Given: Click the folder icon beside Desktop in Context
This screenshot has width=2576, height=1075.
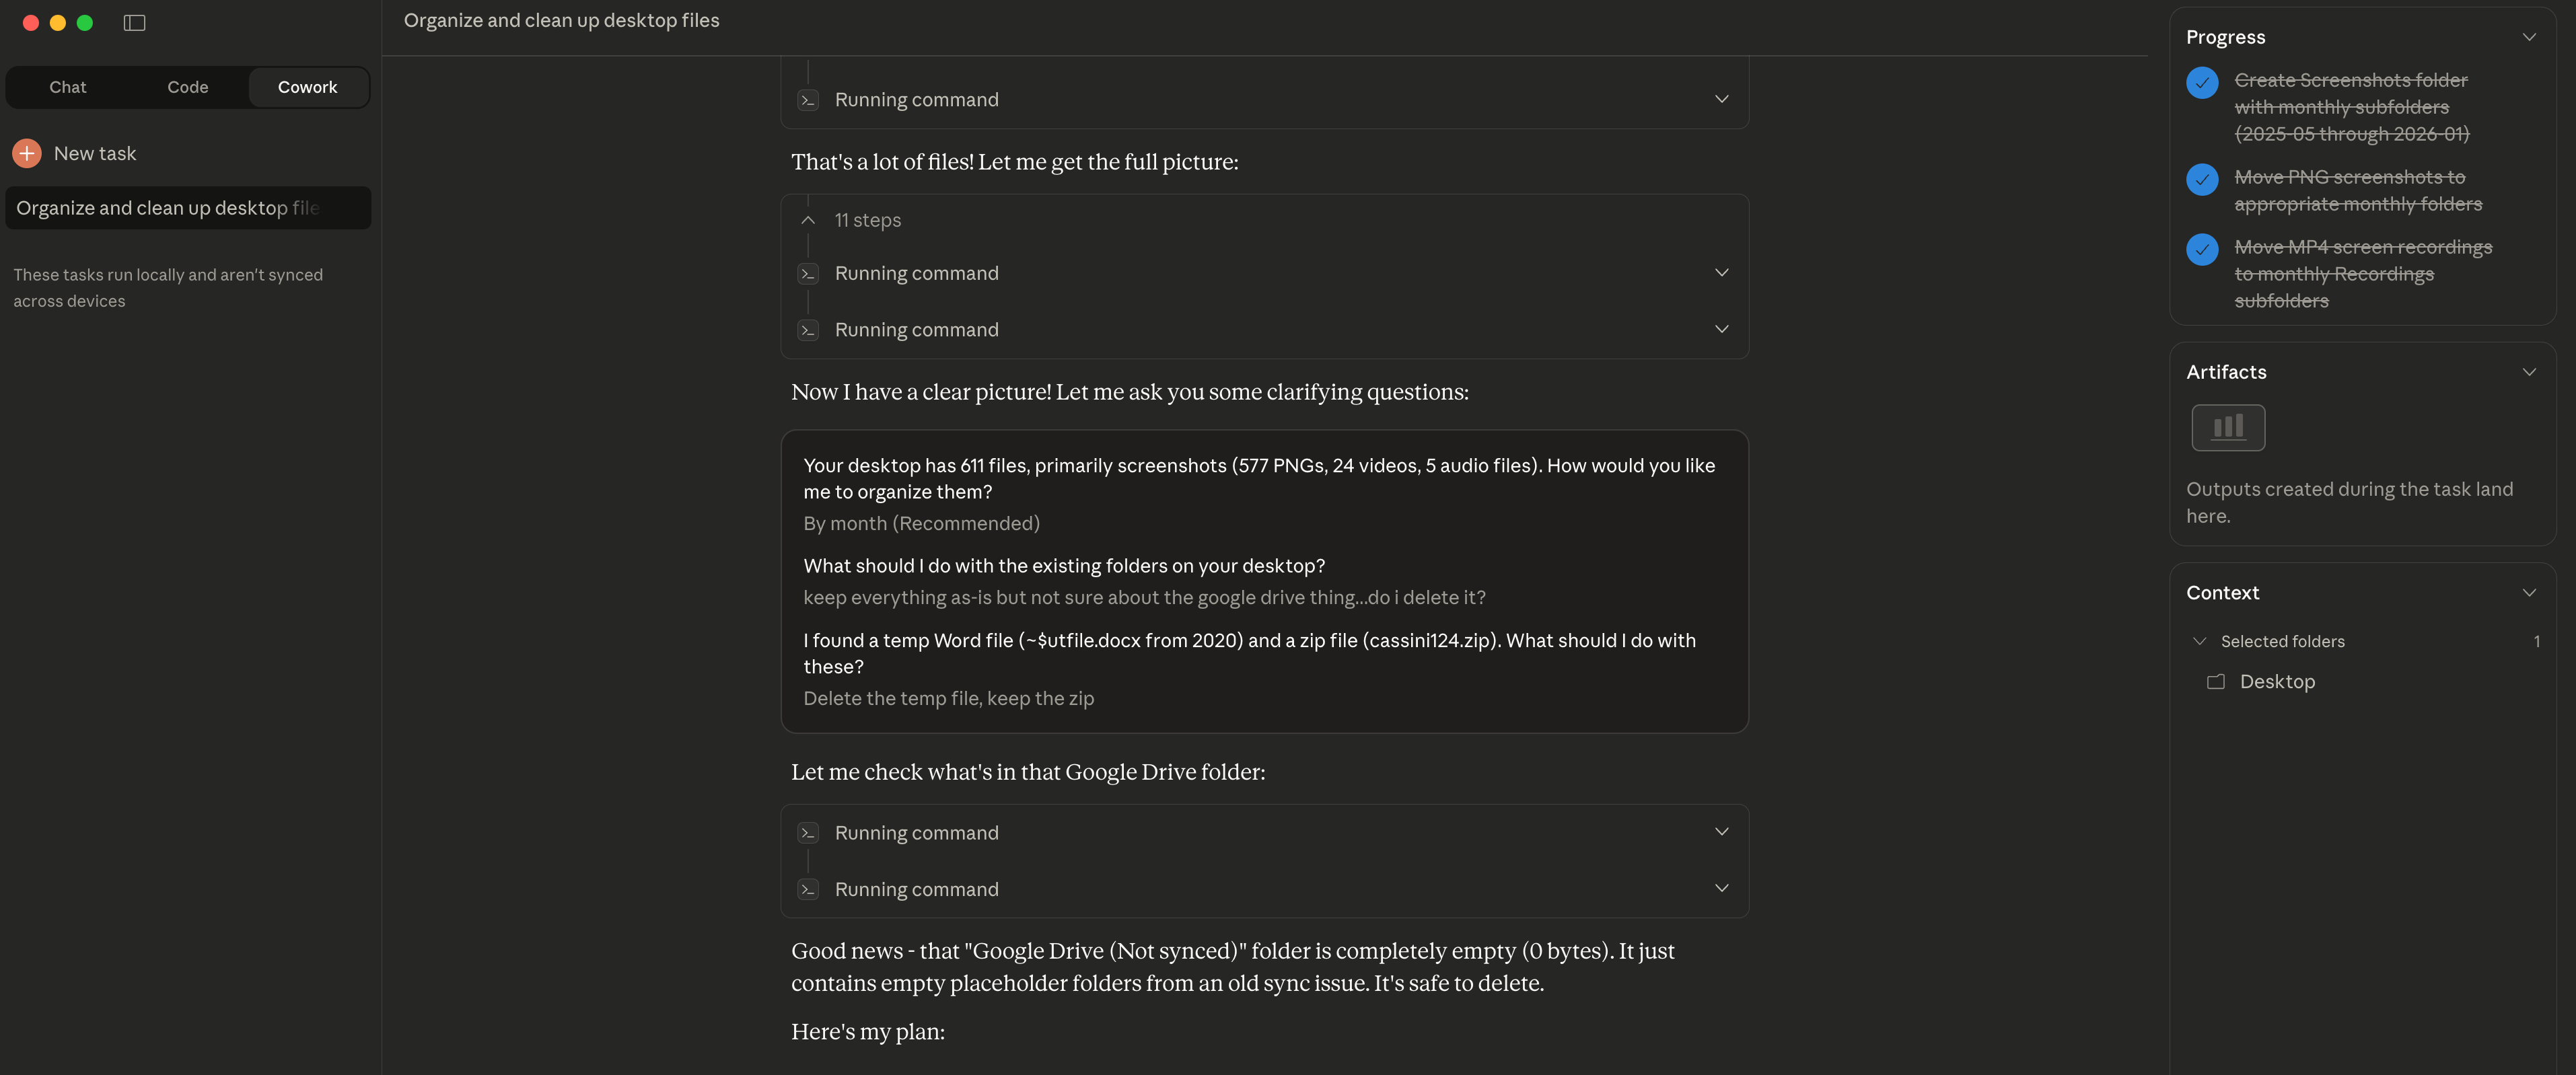Looking at the screenshot, I should tap(2216, 681).
